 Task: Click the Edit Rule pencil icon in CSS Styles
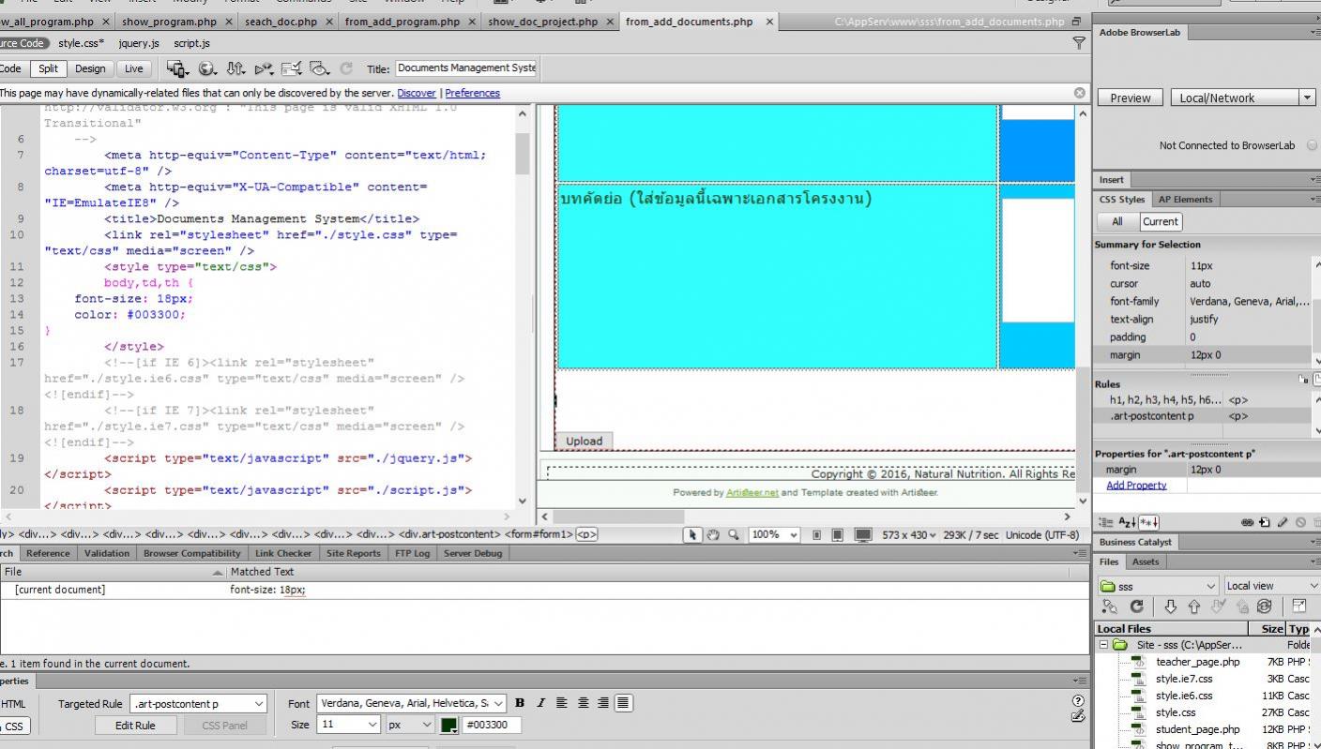coord(1283,522)
